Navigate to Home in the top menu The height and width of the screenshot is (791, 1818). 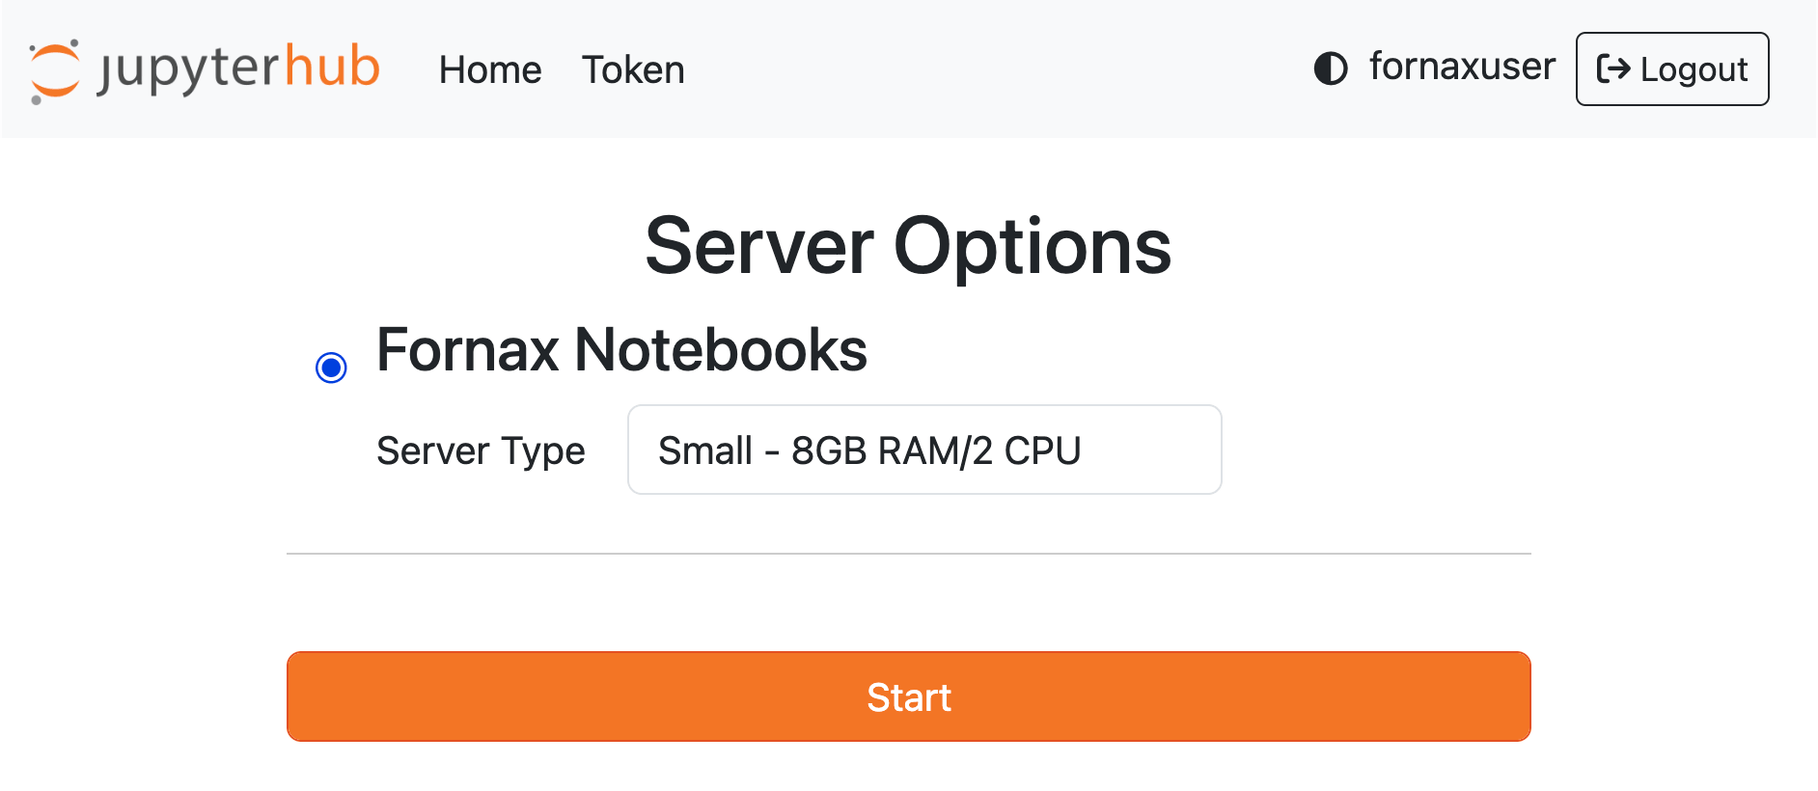[489, 68]
